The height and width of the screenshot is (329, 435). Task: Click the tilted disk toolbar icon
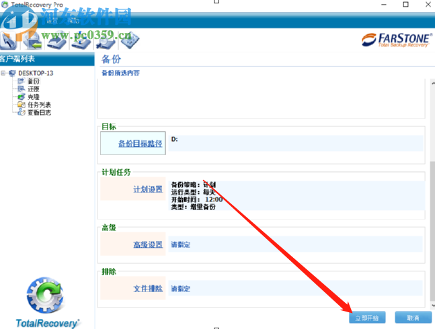click(x=130, y=41)
